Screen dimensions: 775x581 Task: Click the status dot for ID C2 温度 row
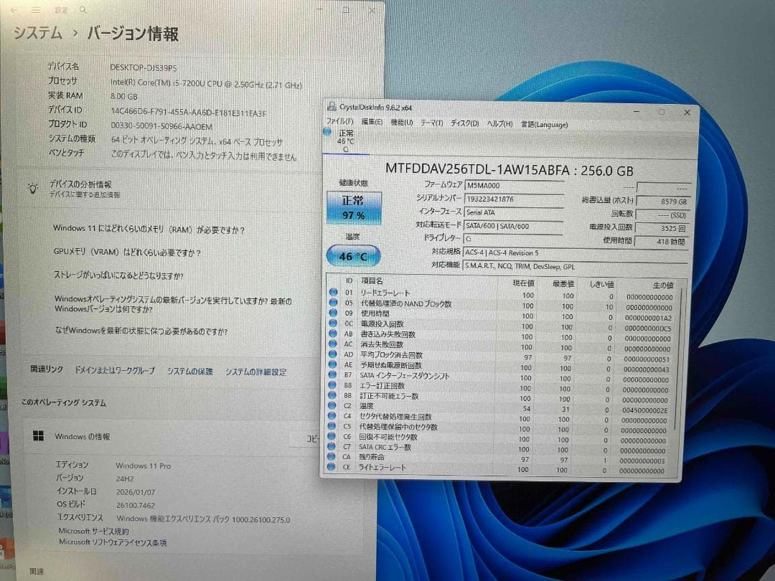(x=332, y=406)
